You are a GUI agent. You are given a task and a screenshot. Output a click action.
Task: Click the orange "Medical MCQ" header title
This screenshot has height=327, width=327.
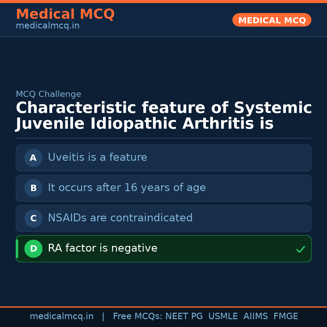click(65, 14)
